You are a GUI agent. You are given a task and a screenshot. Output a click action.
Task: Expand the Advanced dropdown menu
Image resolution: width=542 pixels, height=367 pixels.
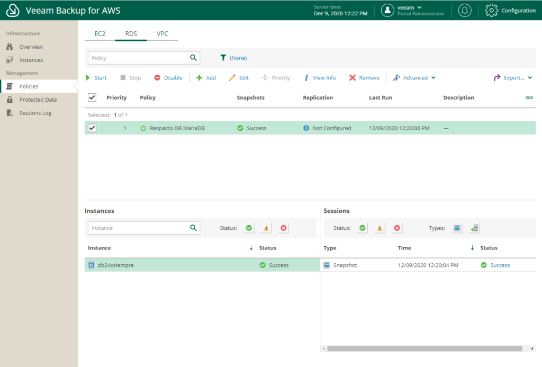[x=414, y=78]
